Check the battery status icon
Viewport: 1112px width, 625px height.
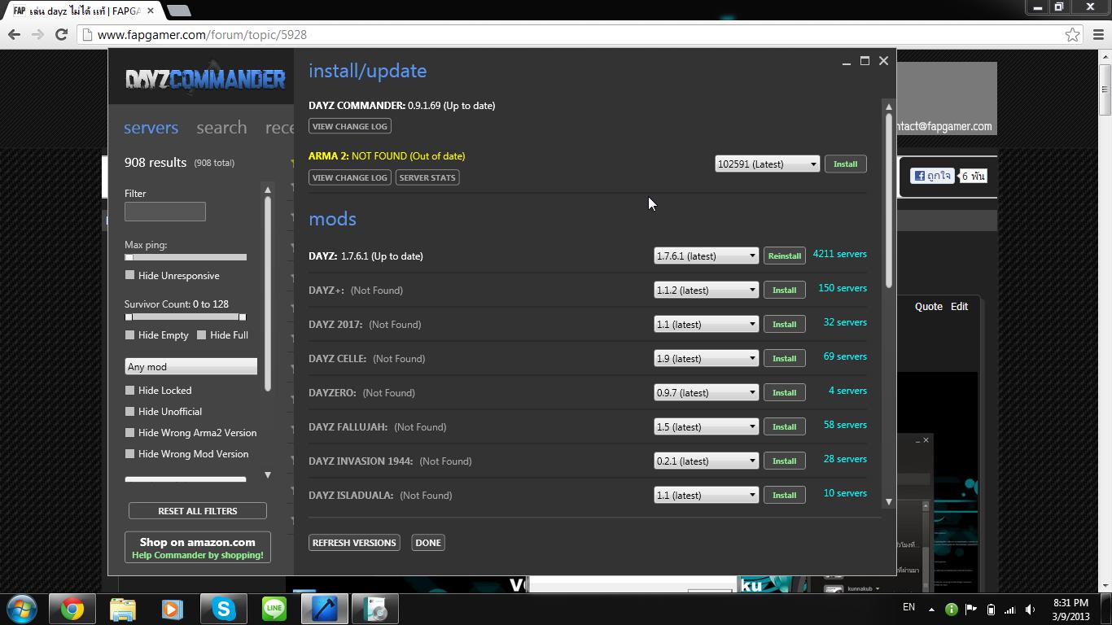[x=991, y=609]
